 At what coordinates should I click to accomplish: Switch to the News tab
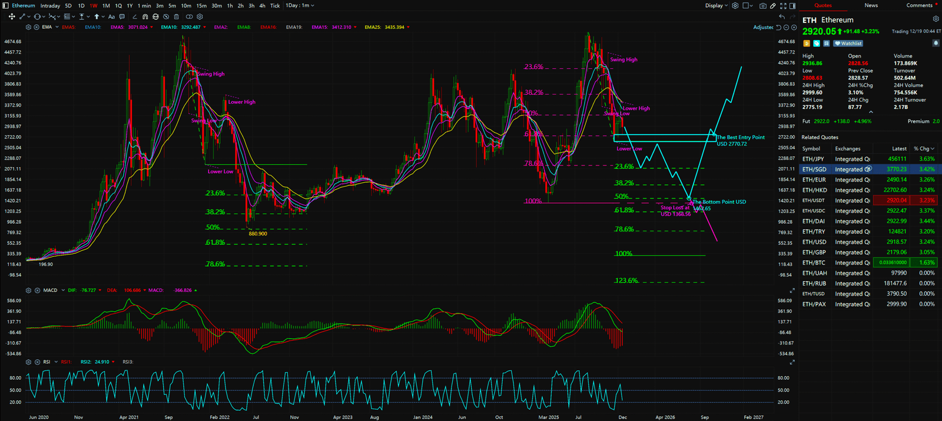coord(871,5)
